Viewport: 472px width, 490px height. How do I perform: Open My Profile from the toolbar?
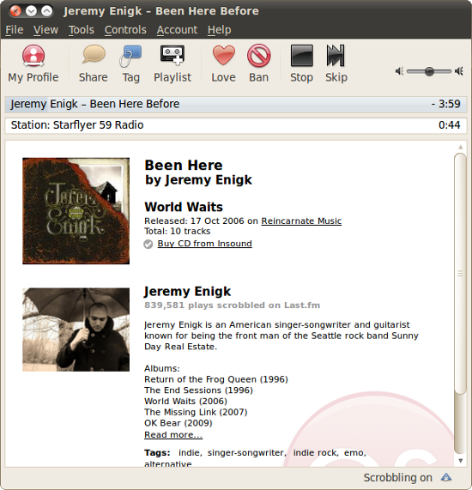click(x=33, y=64)
